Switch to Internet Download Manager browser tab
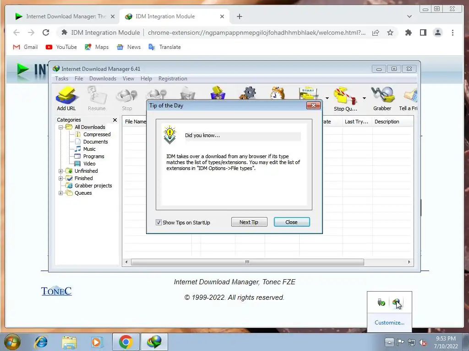Image resolution: width=469 pixels, height=351 pixels. [x=65, y=16]
